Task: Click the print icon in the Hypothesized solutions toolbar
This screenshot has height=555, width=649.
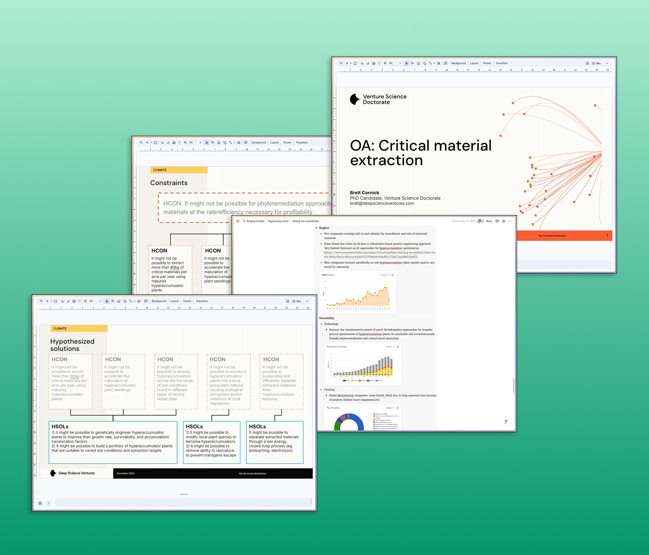Action: coord(74,301)
